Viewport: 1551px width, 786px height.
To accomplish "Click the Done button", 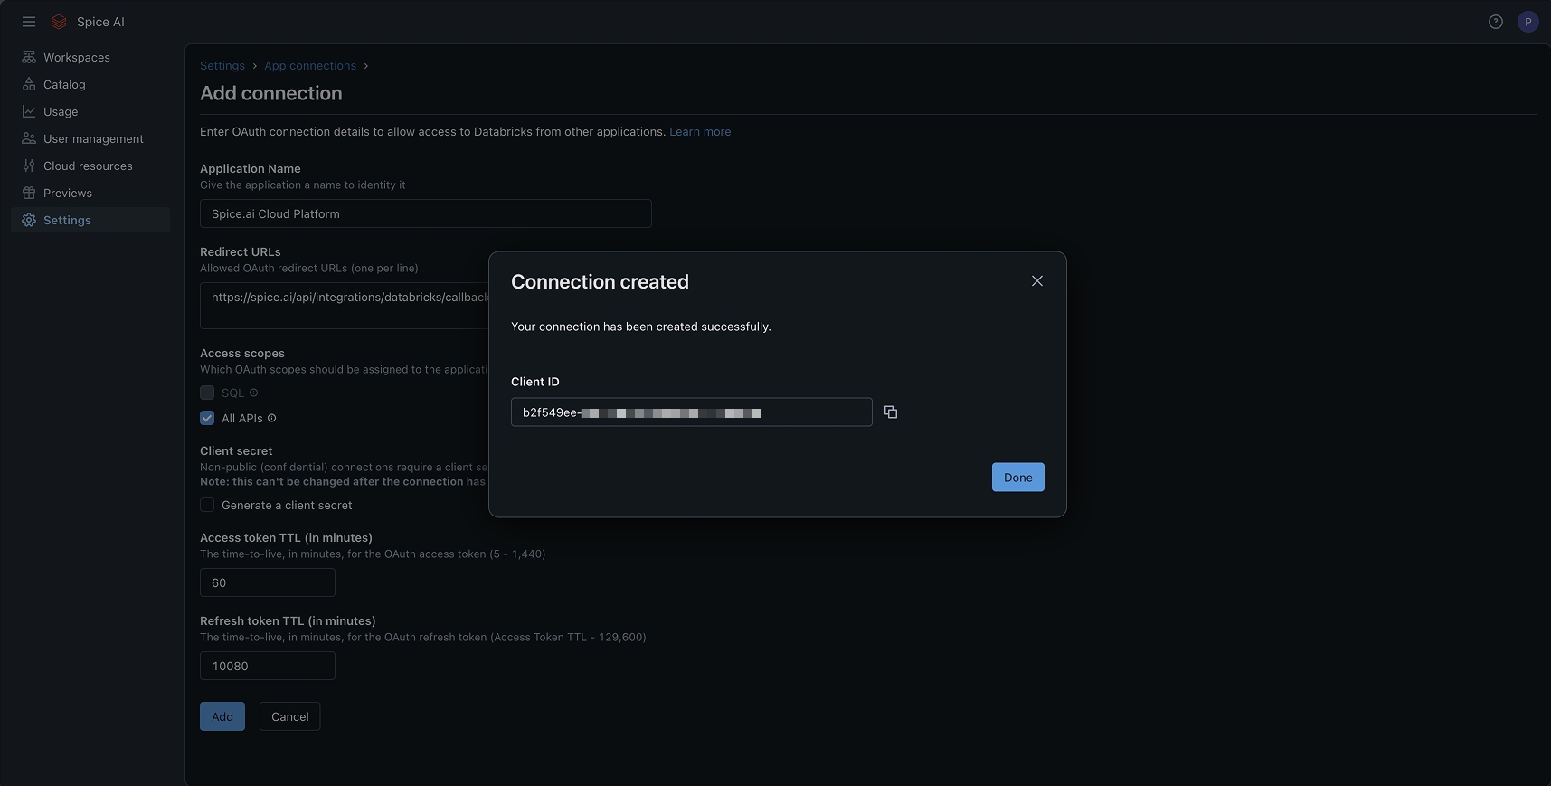I will tap(1017, 478).
